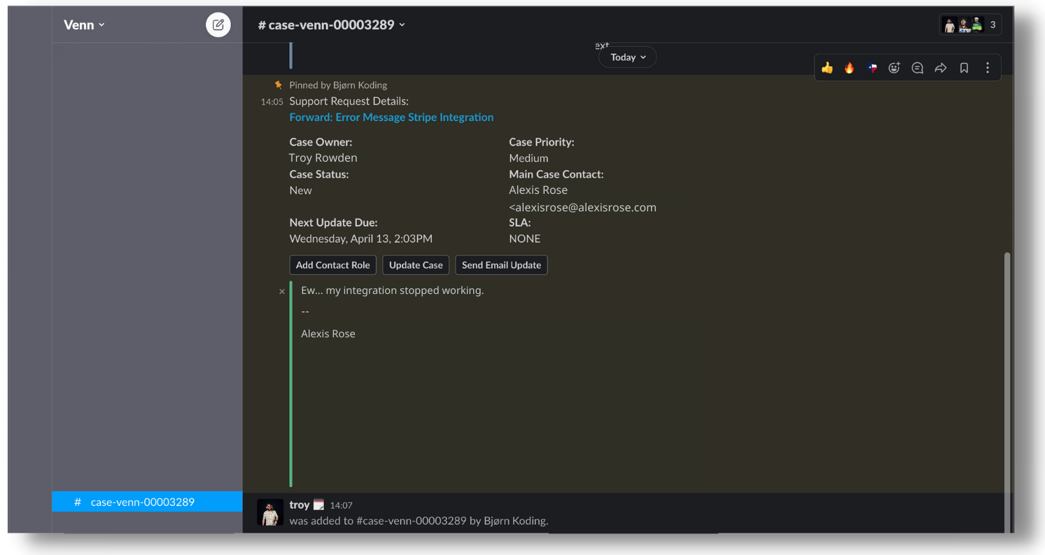1045x555 pixels.
Task: React with the Texas flag emoji
Action: point(871,68)
